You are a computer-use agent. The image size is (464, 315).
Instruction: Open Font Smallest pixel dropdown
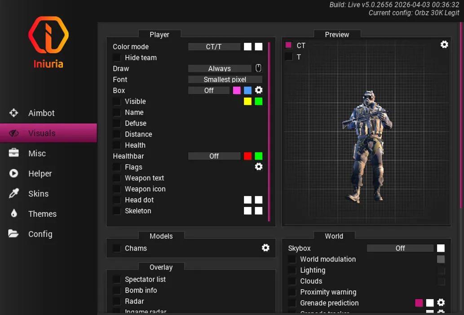tap(225, 79)
